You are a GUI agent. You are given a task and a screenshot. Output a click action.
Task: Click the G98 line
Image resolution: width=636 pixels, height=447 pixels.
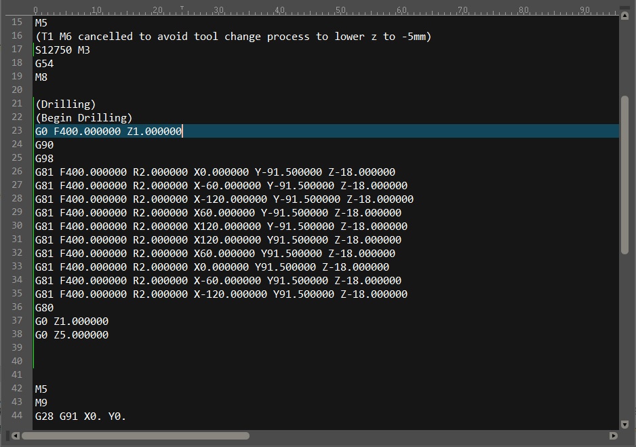point(45,159)
